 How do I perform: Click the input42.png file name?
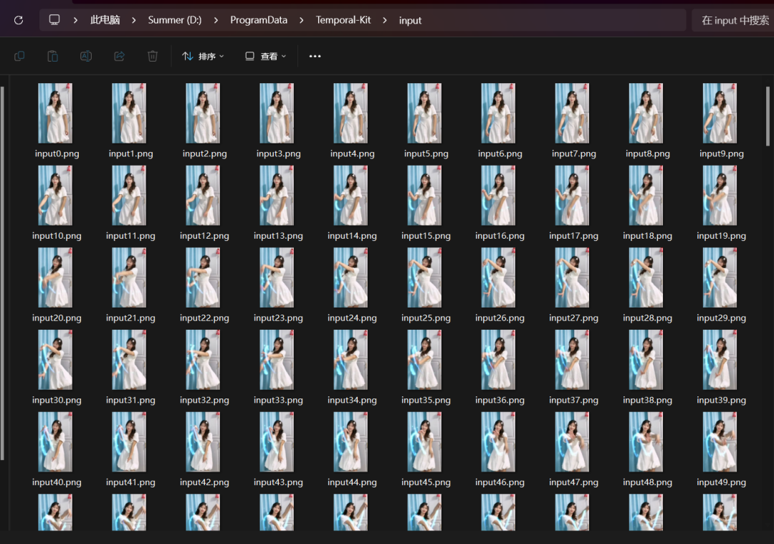204,482
